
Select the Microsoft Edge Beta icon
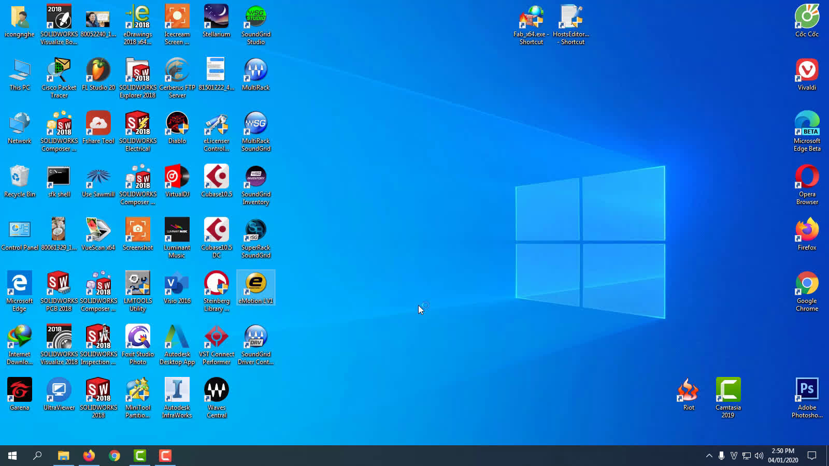click(807, 132)
